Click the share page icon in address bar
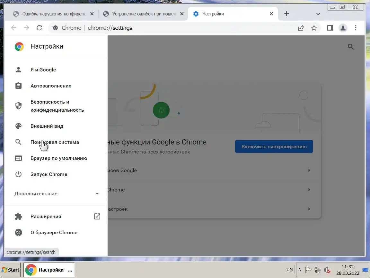This screenshot has height=278, width=370. (301, 28)
